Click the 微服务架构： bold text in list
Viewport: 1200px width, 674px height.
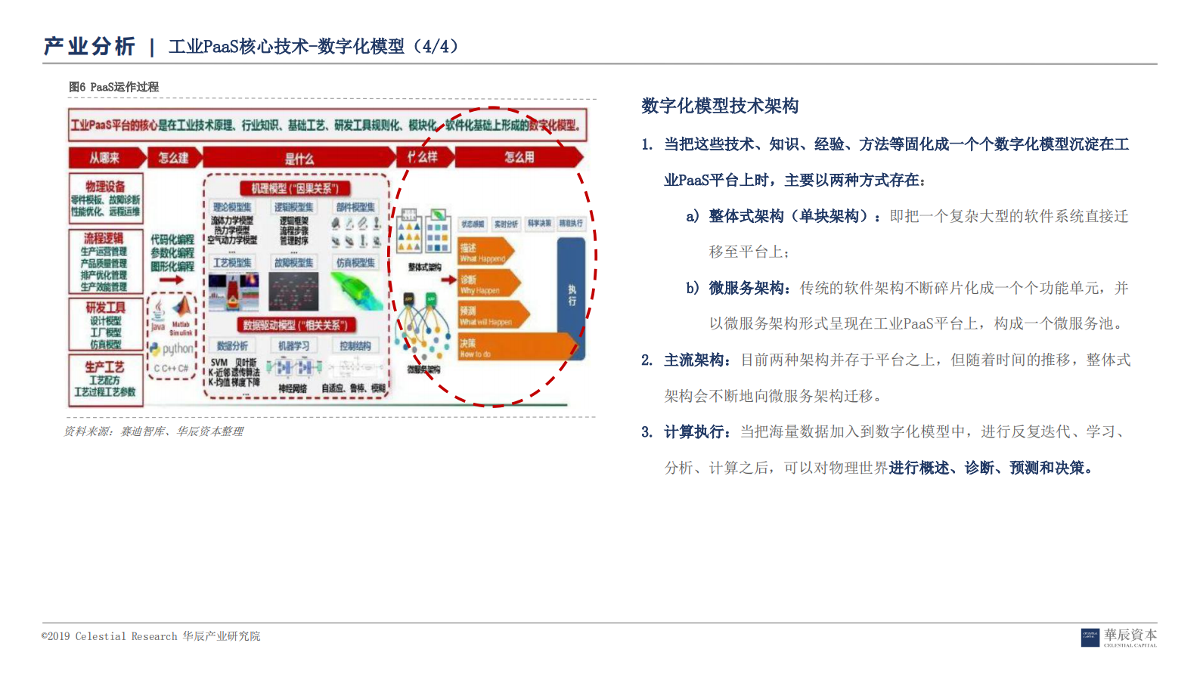click(x=750, y=288)
